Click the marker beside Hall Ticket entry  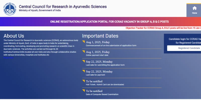coord(84,80)
